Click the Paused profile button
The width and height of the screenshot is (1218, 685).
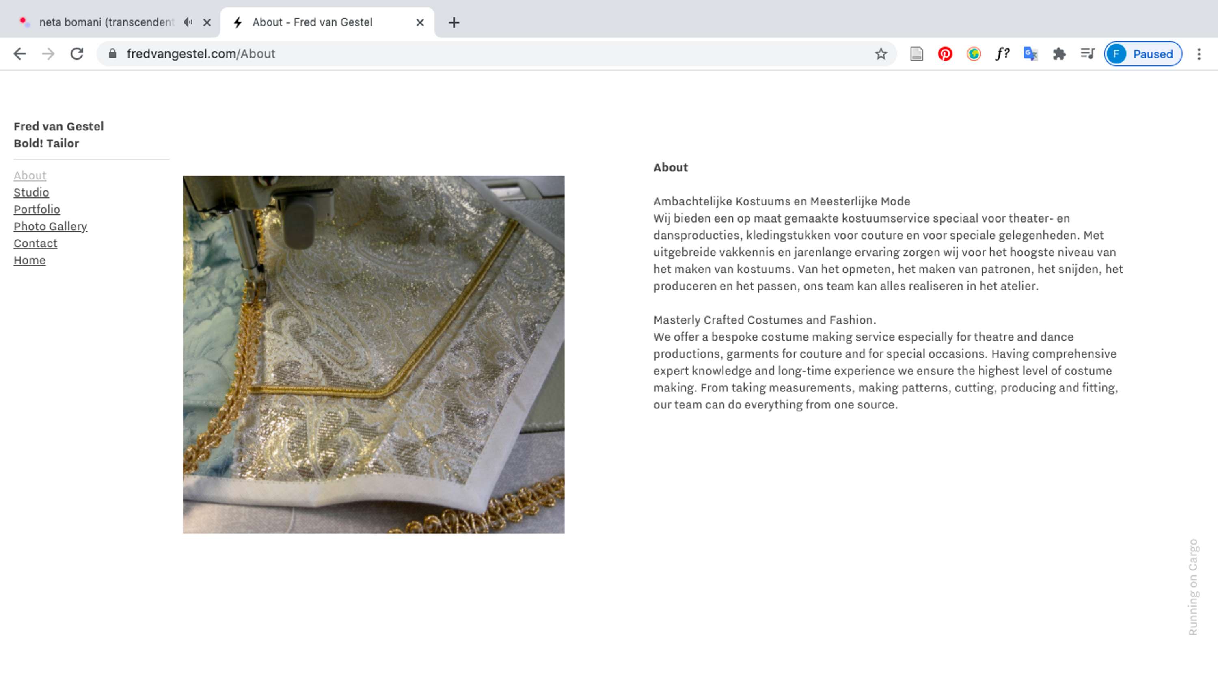[x=1143, y=54]
